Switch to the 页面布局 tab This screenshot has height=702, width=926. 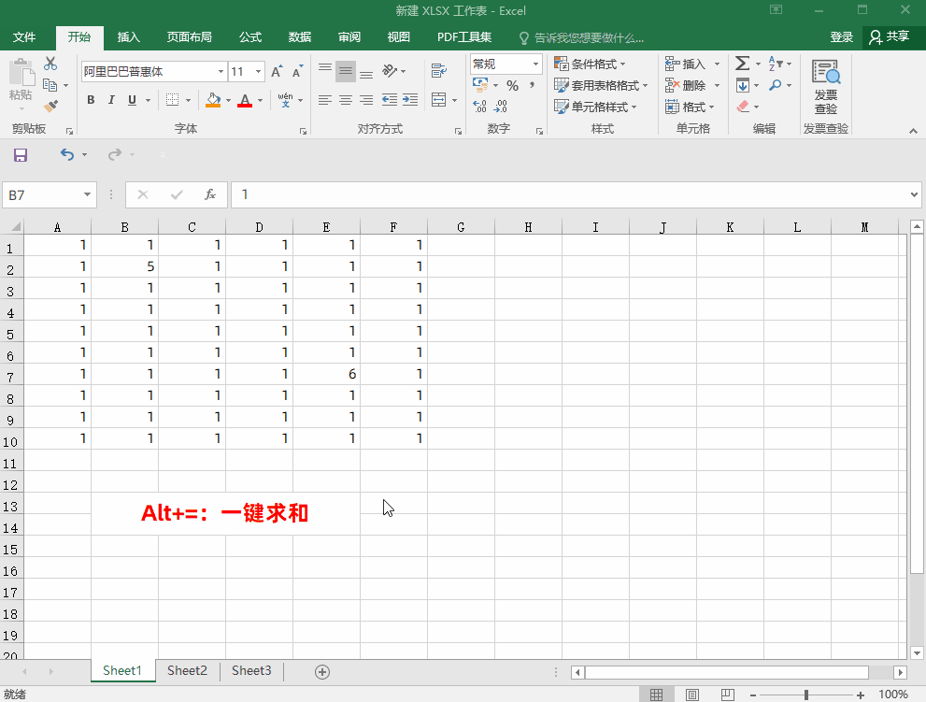pos(189,37)
